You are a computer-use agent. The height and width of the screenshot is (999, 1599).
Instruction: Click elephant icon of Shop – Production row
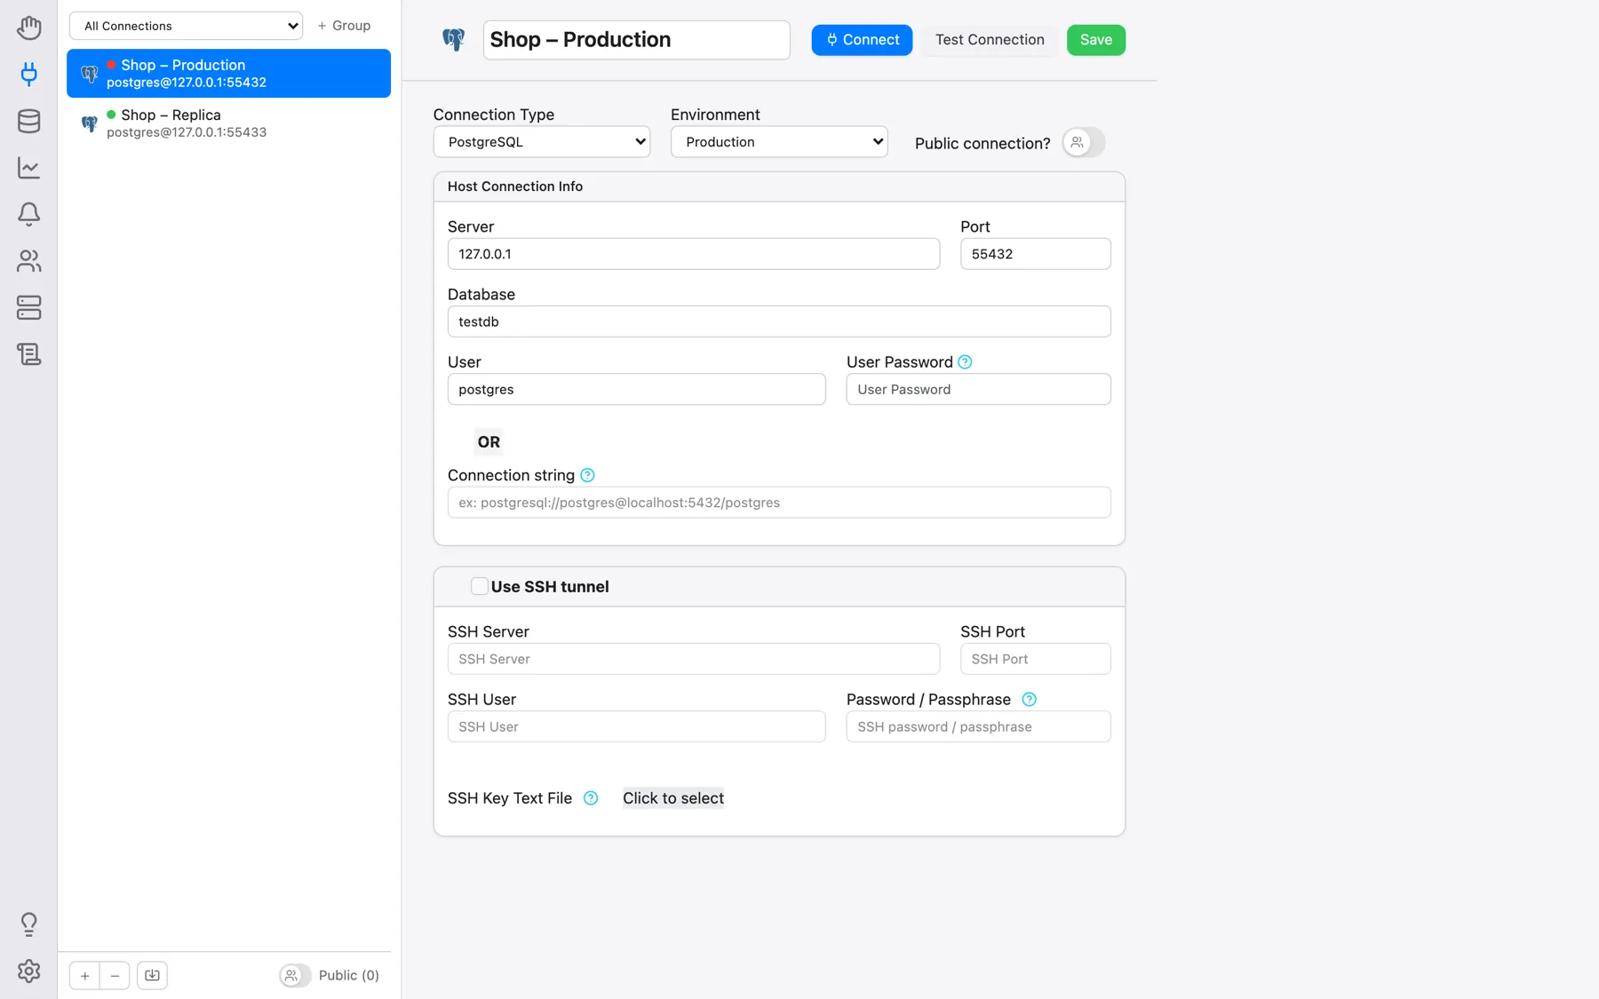pos(89,74)
